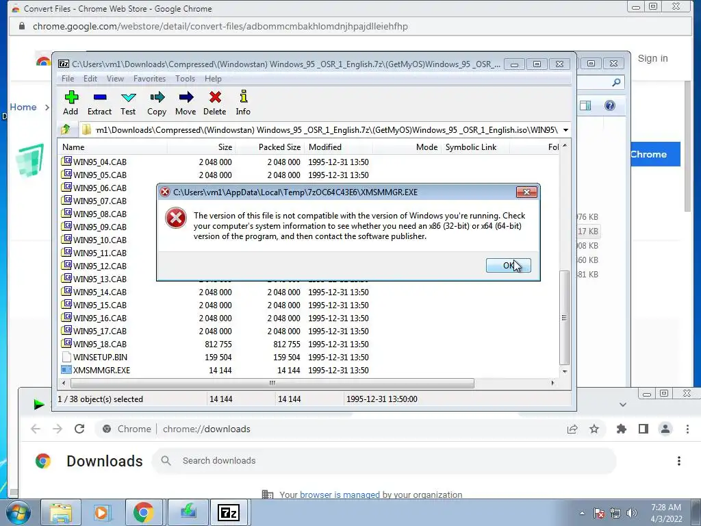Click Chrome back button in Downloads window
Screen dimensions: 701x526
point(36,429)
